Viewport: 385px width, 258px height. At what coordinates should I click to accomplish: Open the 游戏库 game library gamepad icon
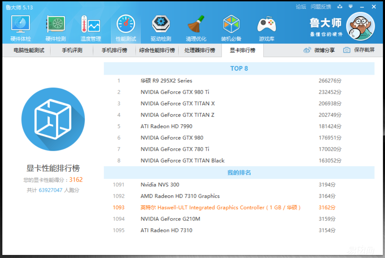coord(267,24)
